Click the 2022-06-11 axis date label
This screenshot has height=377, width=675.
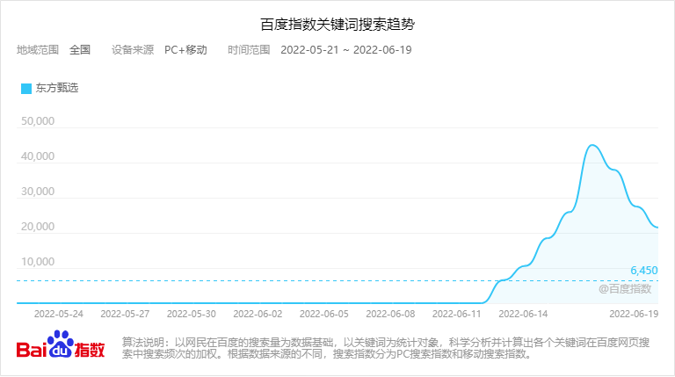456,313
